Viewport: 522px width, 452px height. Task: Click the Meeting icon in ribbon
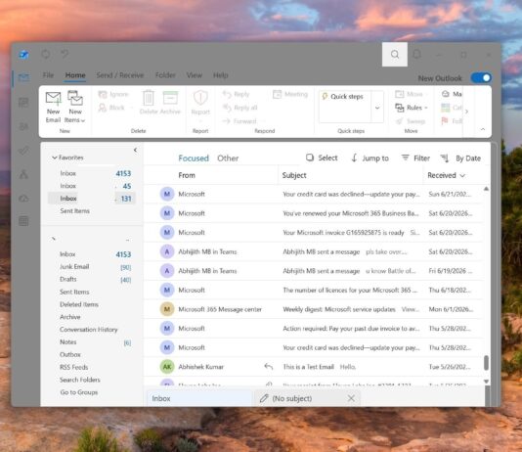tap(277, 94)
